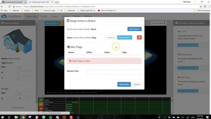Open the new tab button in Chrome

click(x=57, y=2)
